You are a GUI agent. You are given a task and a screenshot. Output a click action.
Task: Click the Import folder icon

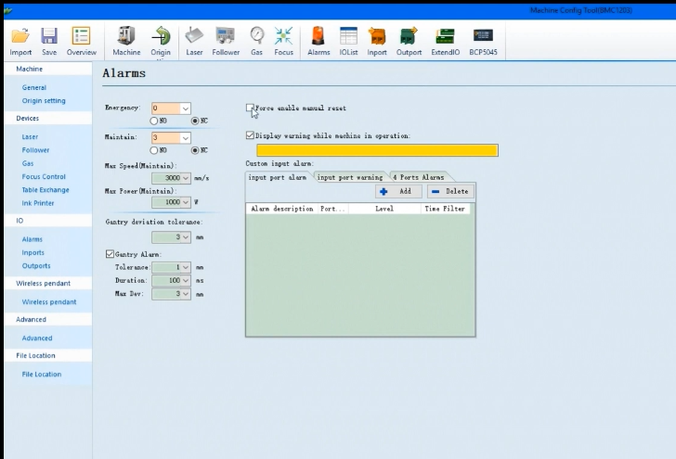click(20, 36)
